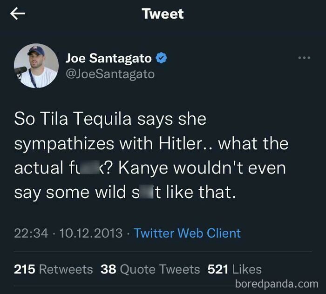Show the 521 Likes list
The height and width of the screenshot is (294, 326).
tap(234, 269)
